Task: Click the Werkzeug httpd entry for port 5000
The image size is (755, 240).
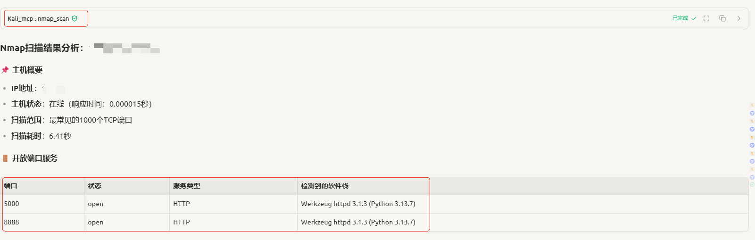Action: [x=358, y=204]
